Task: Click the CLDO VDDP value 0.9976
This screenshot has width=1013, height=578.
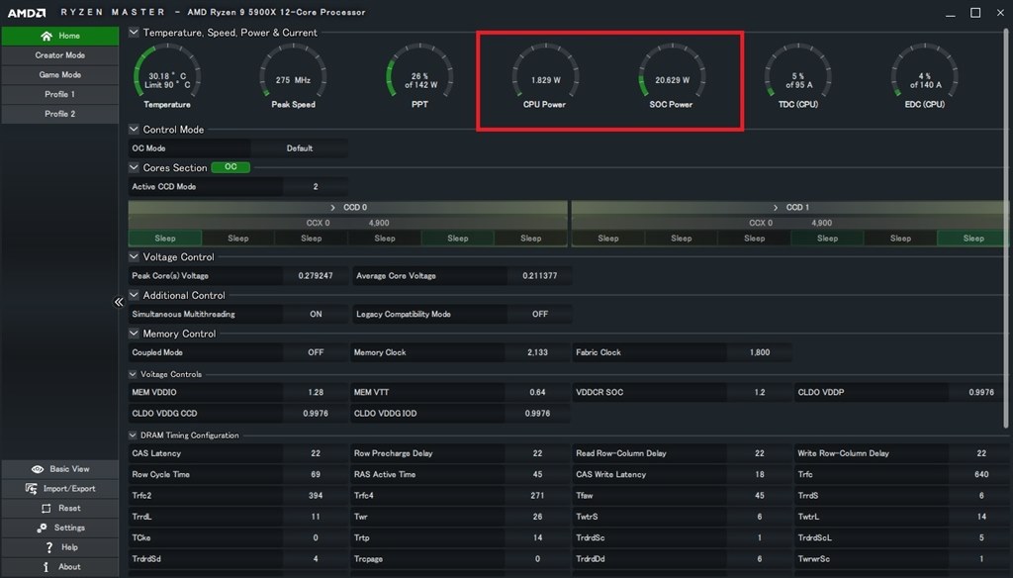Action: (981, 393)
